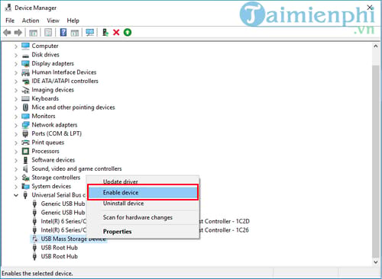Click the Processors chip icon
This screenshot has width=382, height=279.
pyautogui.click(x=25, y=151)
